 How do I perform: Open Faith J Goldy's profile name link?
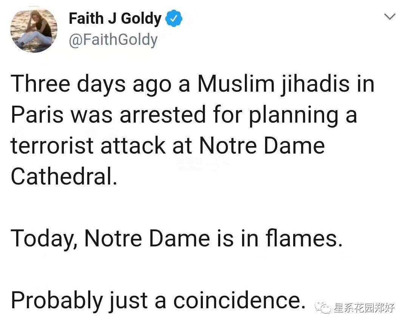pos(115,18)
